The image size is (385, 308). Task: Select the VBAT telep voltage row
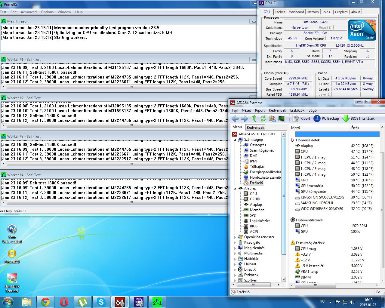tap(335, 272)
